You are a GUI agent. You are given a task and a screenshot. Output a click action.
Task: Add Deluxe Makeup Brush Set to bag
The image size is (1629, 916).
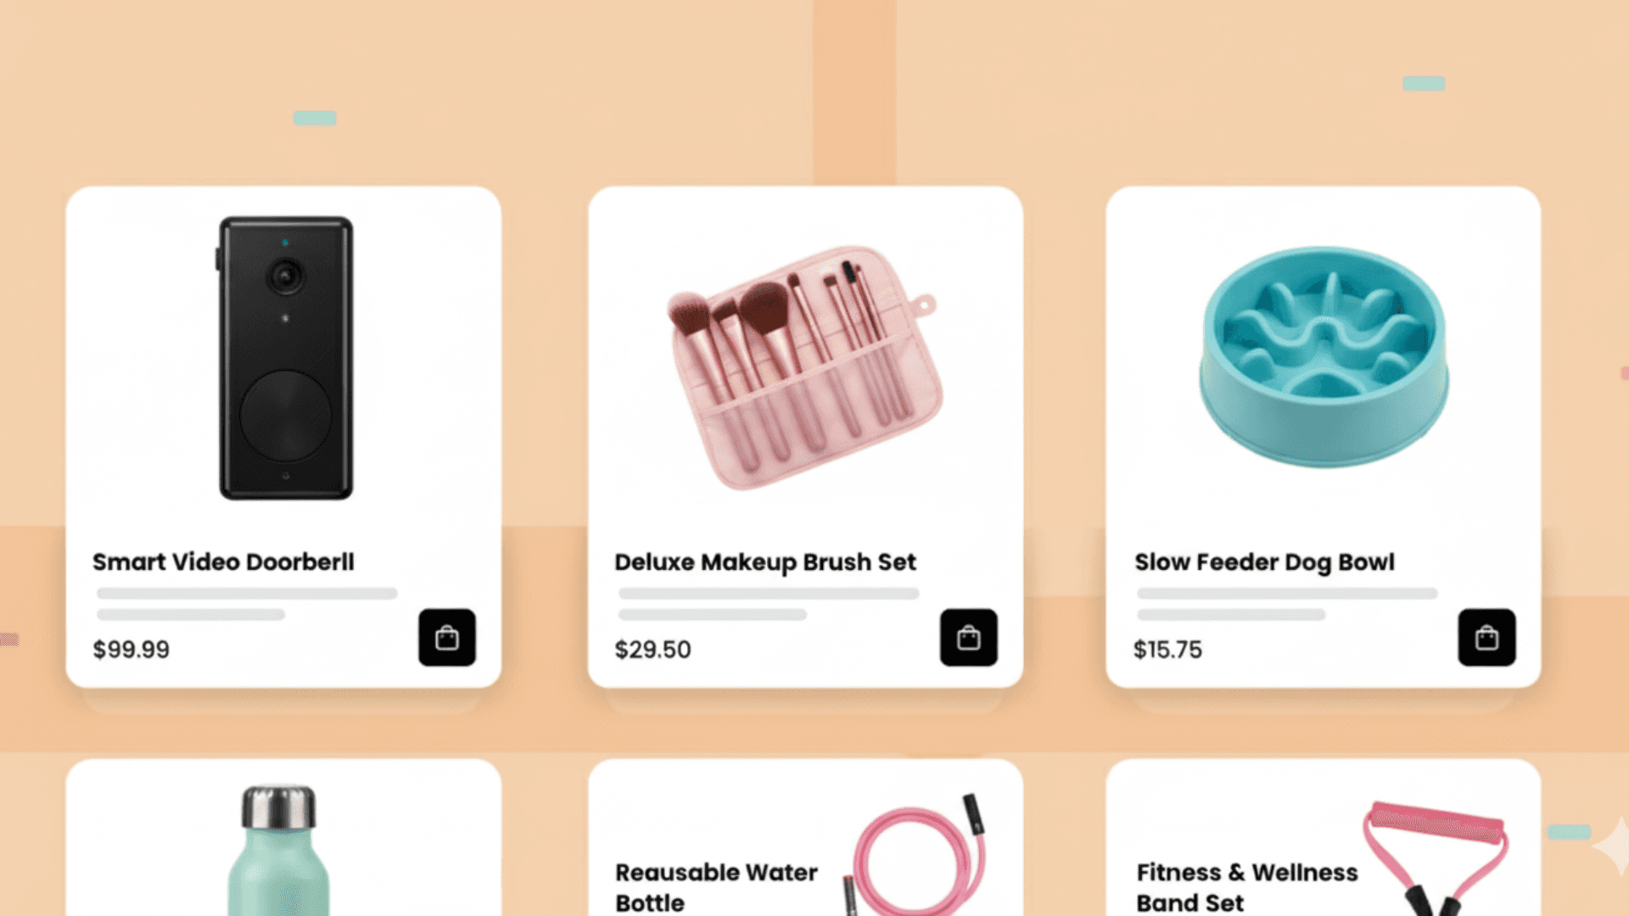(969, 637)
